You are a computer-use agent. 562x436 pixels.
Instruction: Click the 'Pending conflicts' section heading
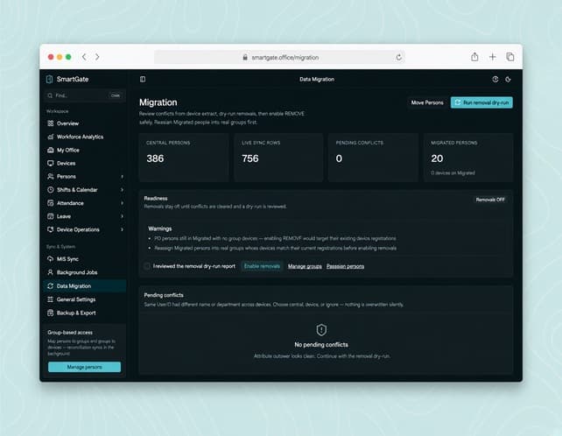click(x=164, y=295)
